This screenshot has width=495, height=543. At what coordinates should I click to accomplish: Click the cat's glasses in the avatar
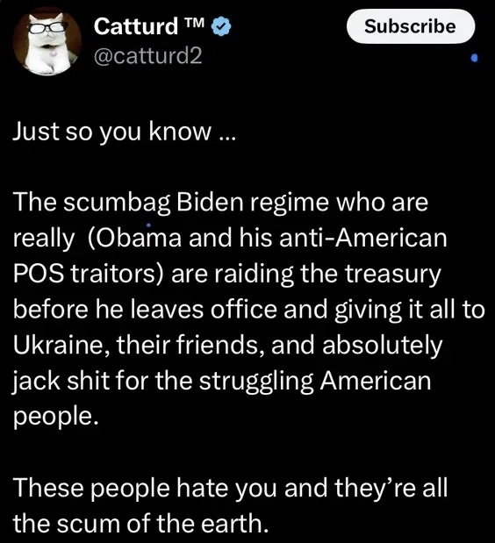click(x=47, y=27)
